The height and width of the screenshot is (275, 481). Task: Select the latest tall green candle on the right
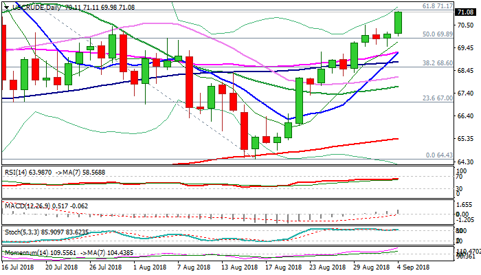coord(399,23)
